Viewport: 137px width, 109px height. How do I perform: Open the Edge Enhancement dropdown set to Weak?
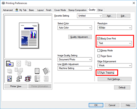(x=115, y=66)
